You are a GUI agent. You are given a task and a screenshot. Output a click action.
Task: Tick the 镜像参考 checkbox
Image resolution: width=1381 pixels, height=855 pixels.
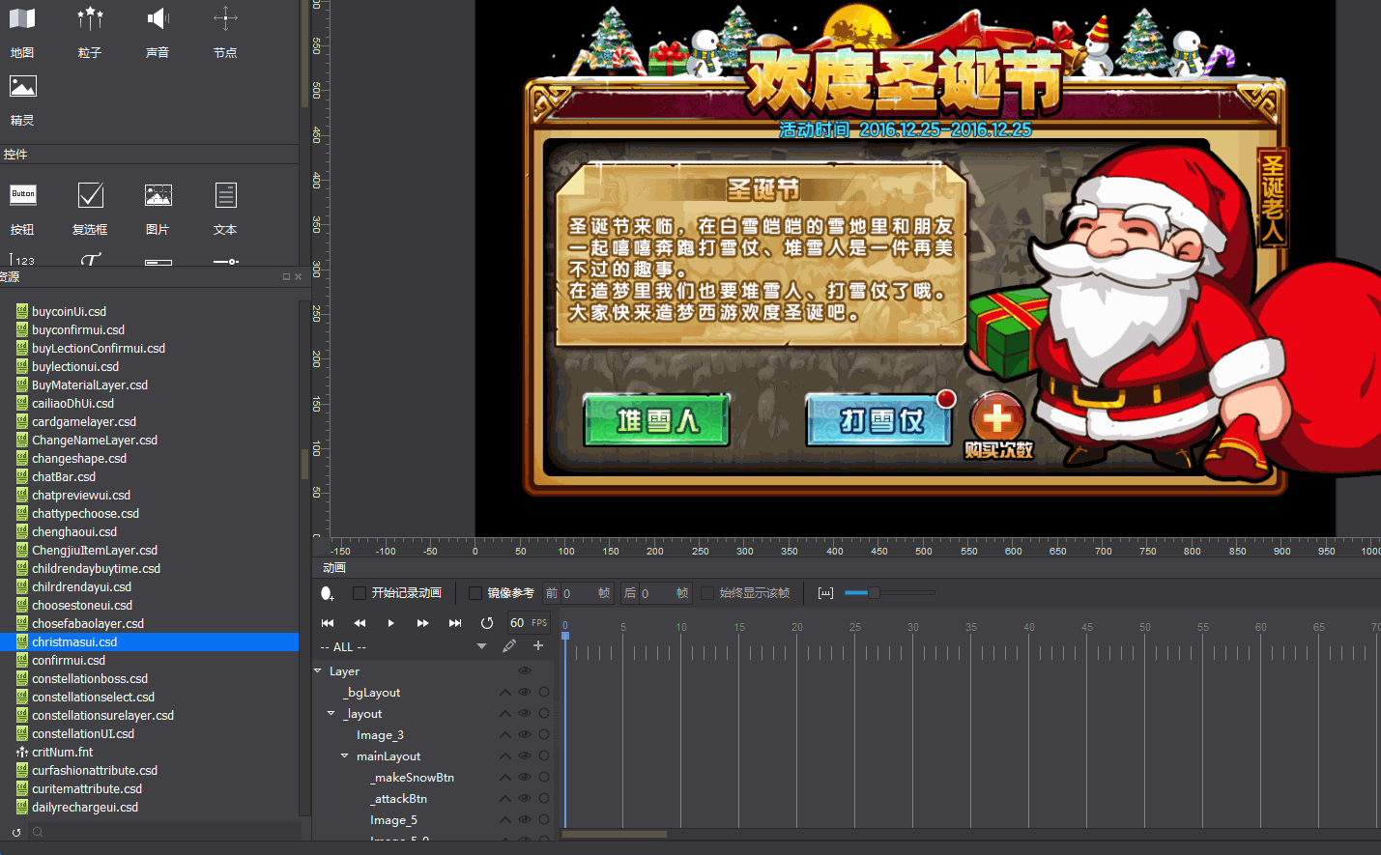pos(475,593)
